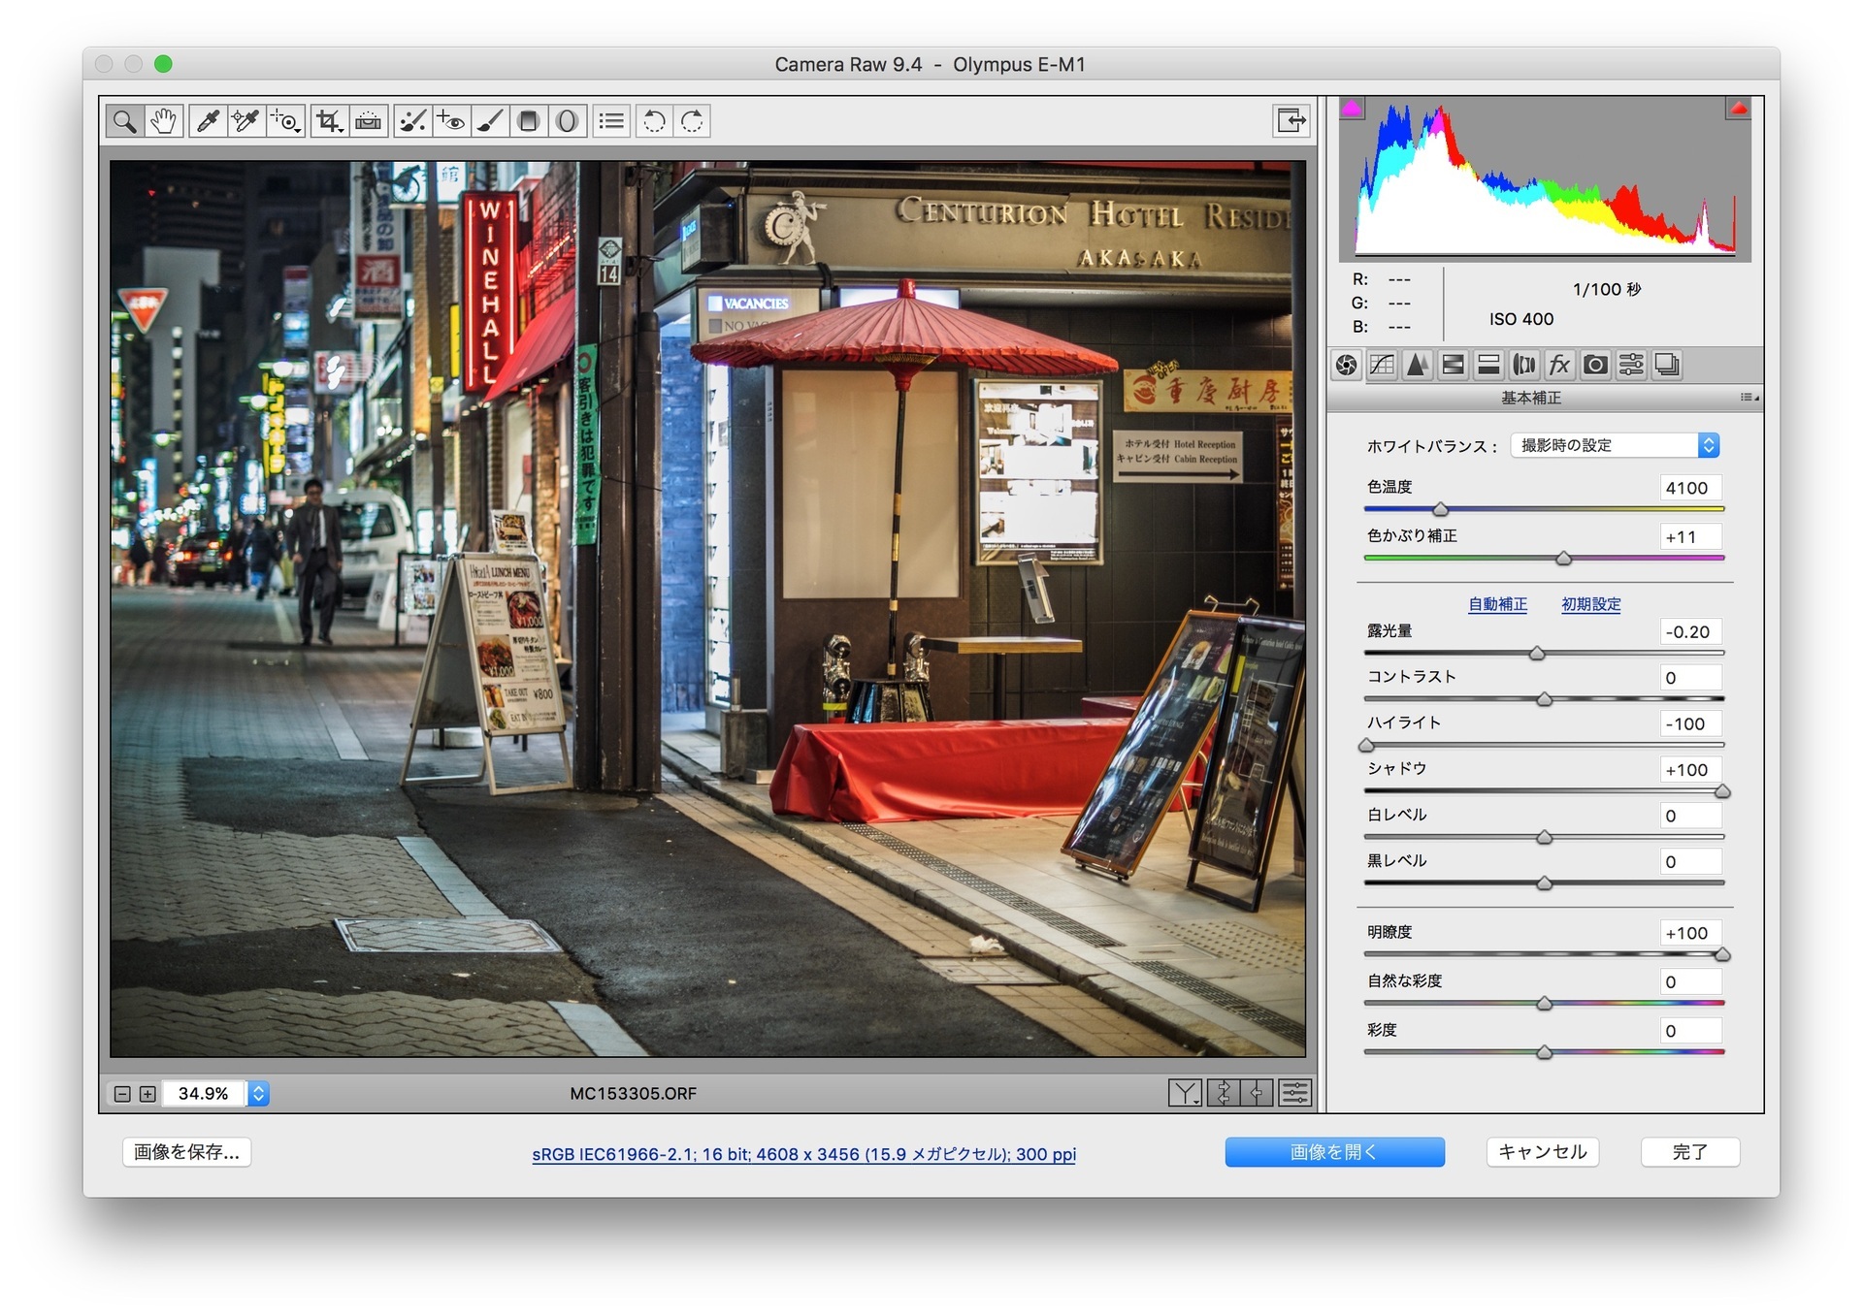This screenshot has width=1863, height=1316.
Task: Toggle full screen mode icon
Action: coord(1291,120)
